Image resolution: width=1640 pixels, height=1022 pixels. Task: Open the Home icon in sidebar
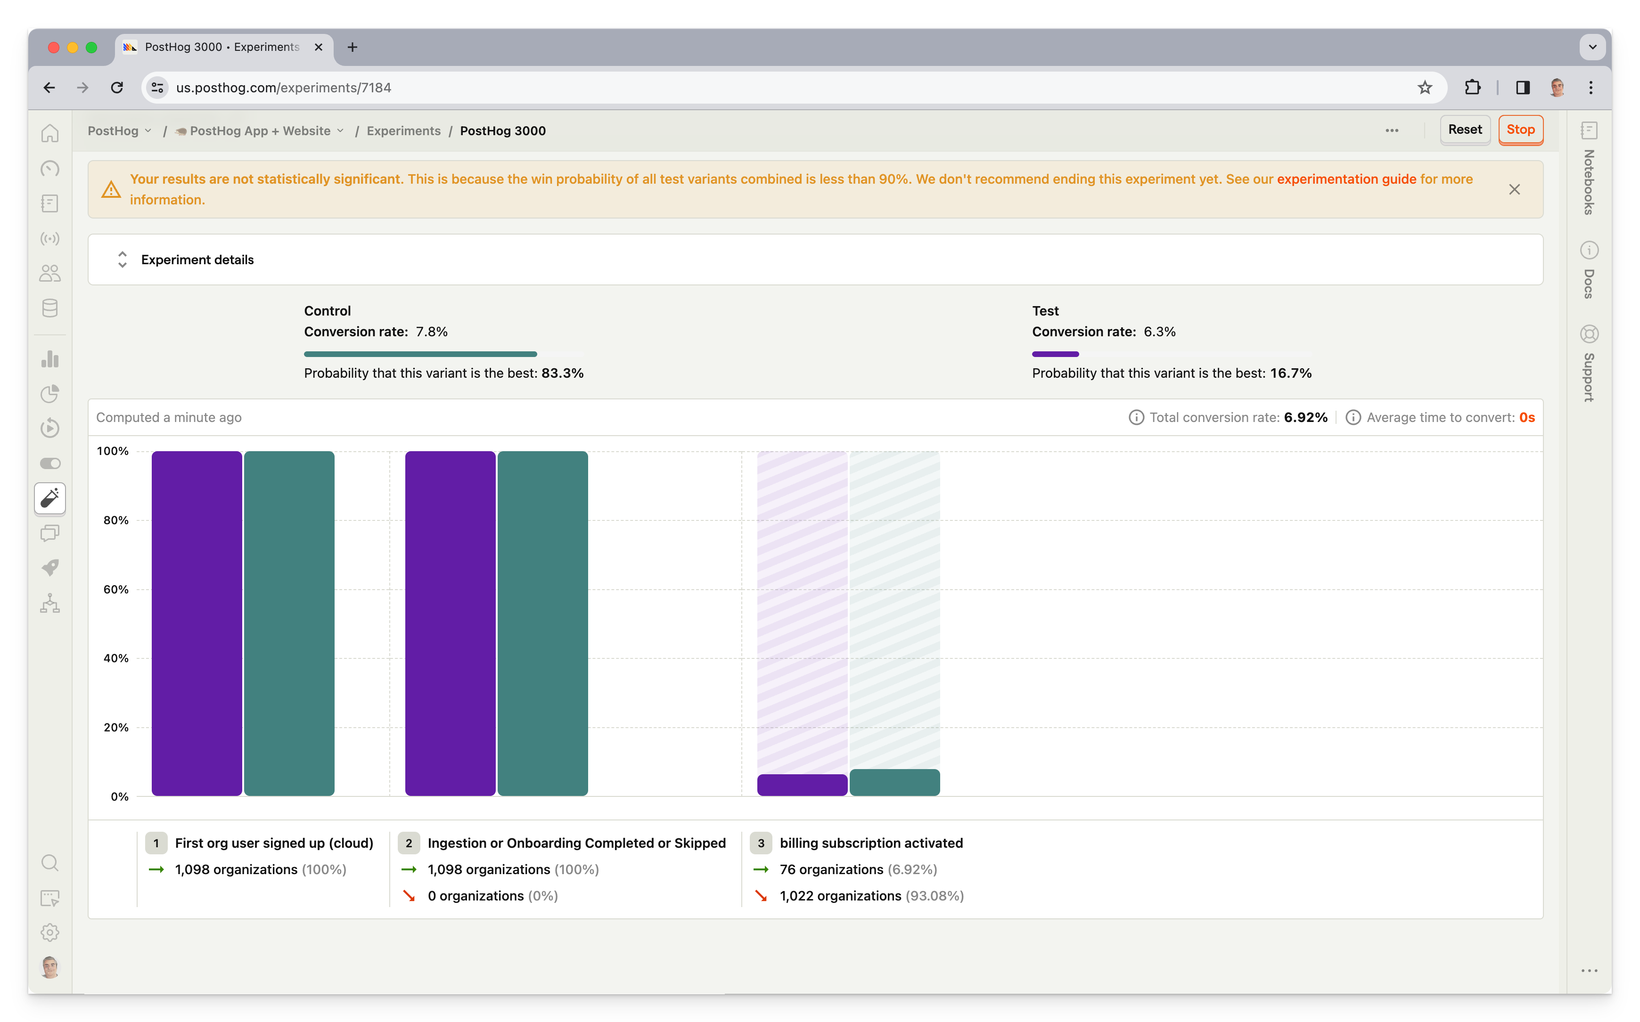pos(49,133)
